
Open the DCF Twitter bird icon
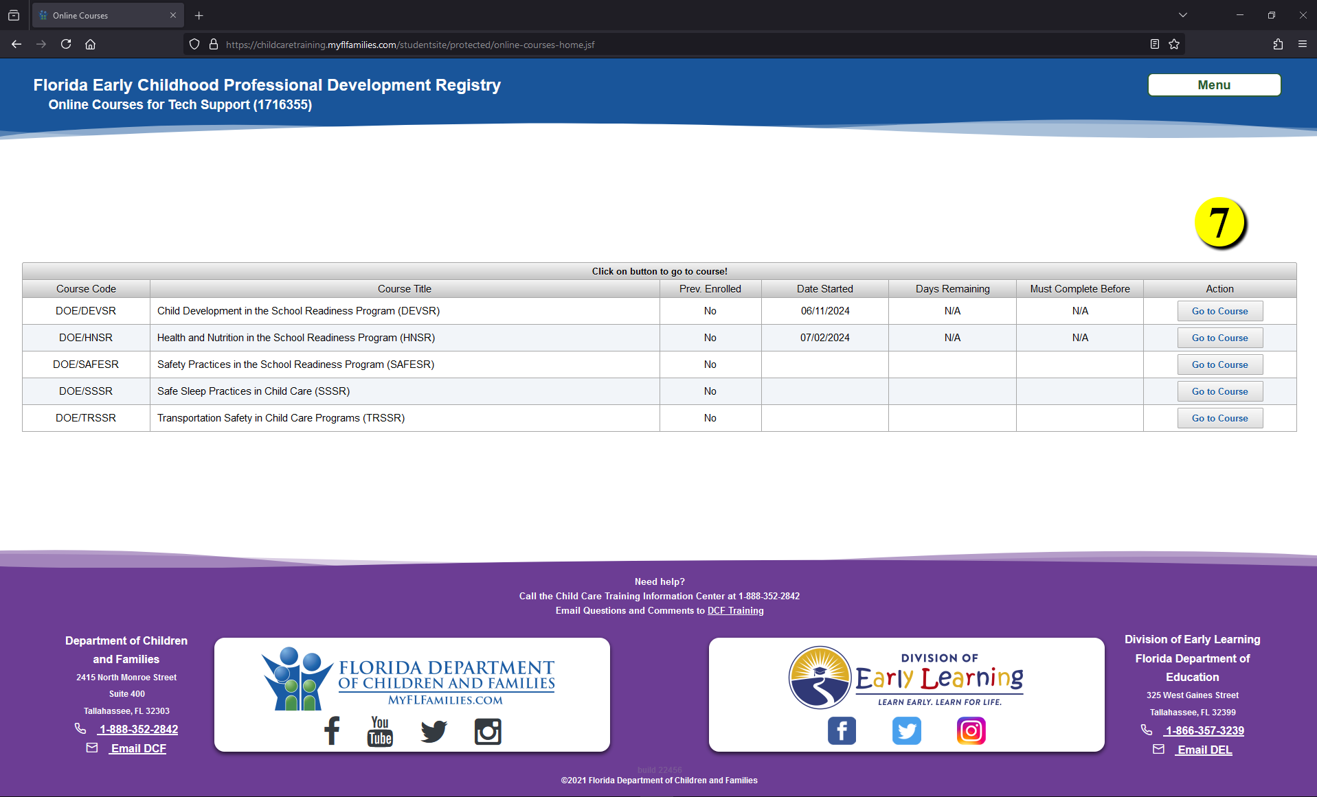(434, 731)
